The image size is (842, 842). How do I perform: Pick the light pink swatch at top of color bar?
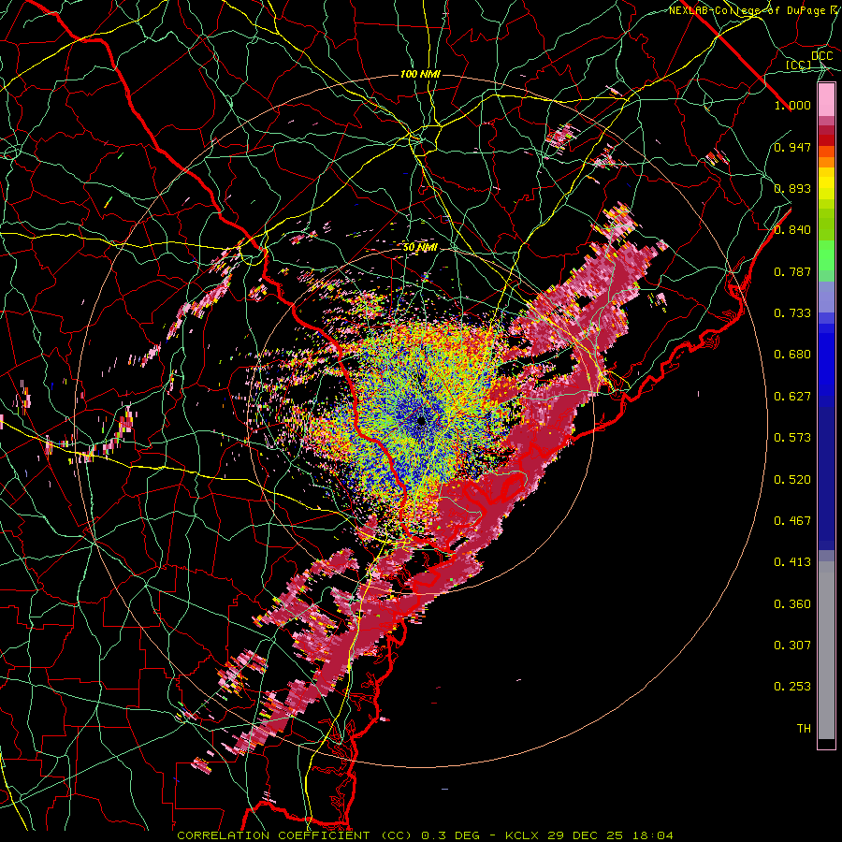(826, 99)
